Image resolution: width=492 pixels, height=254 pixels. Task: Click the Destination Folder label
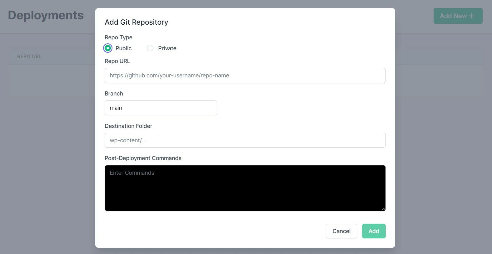[x=128, y=126]
